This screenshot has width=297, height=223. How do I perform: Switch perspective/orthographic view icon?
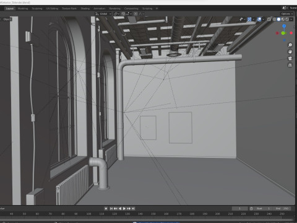tap(290, 65)
